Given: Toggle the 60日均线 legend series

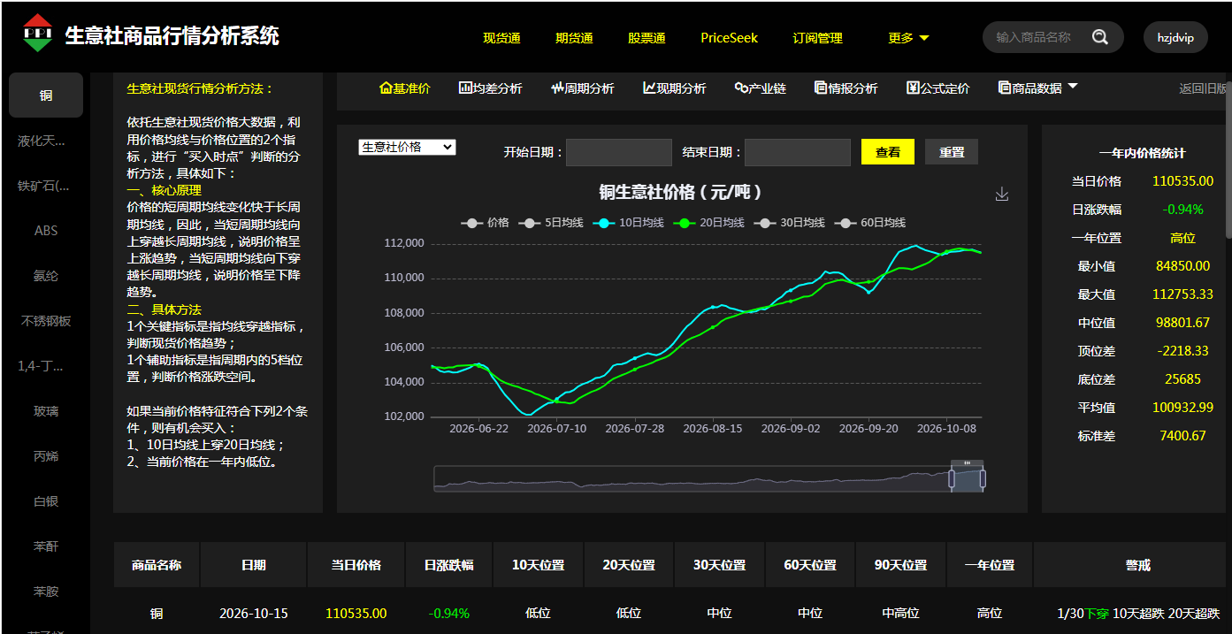Looking at the screenshot, I should (x=869, y=223).
